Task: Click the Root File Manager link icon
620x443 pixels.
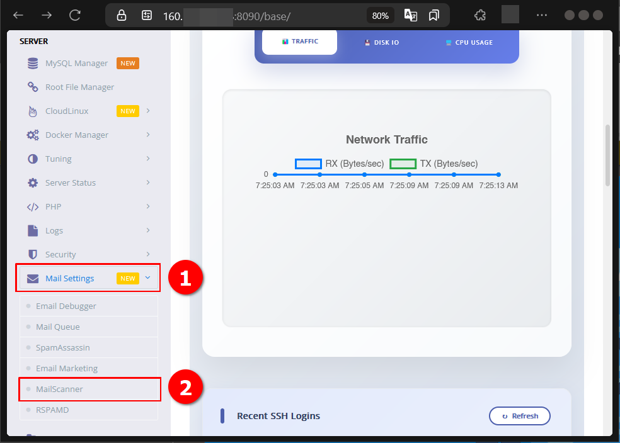Action: pyautogui.click(x=33, y=87)
